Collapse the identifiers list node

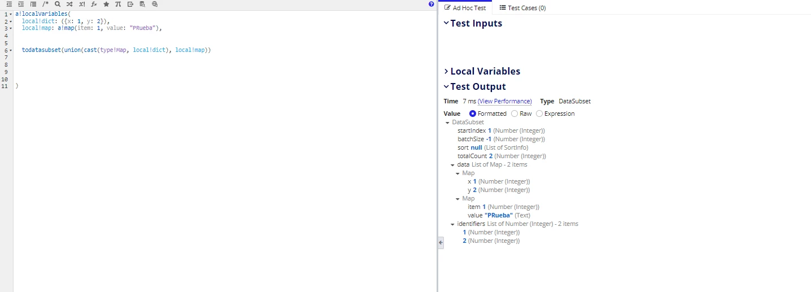[x=452, y=224]
